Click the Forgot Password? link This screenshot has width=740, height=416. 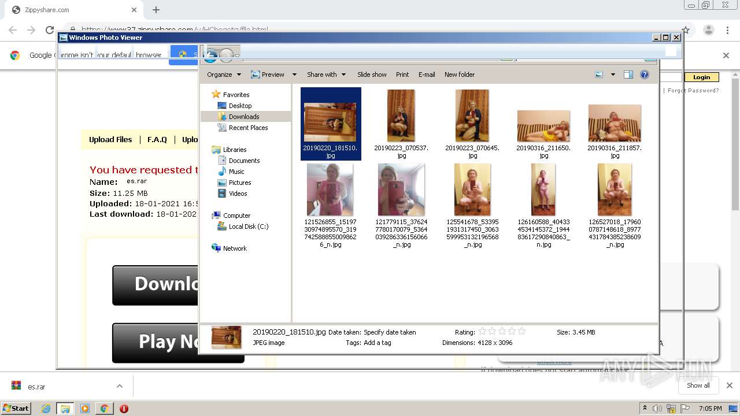693,90
